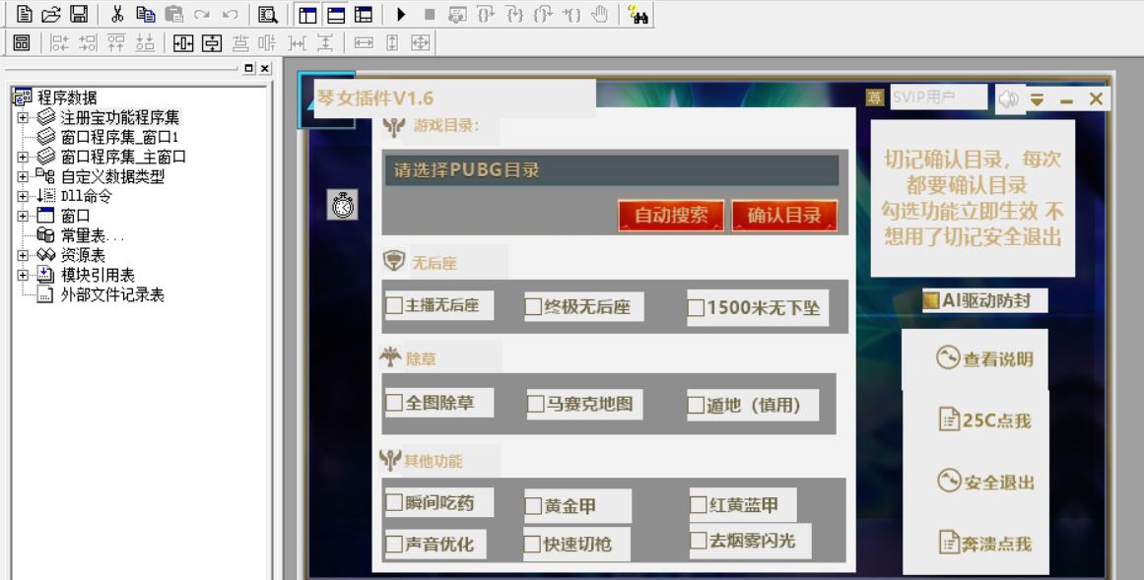
Task: Click the 琴女插件V1.6 title label
Action: pos(375,97)
